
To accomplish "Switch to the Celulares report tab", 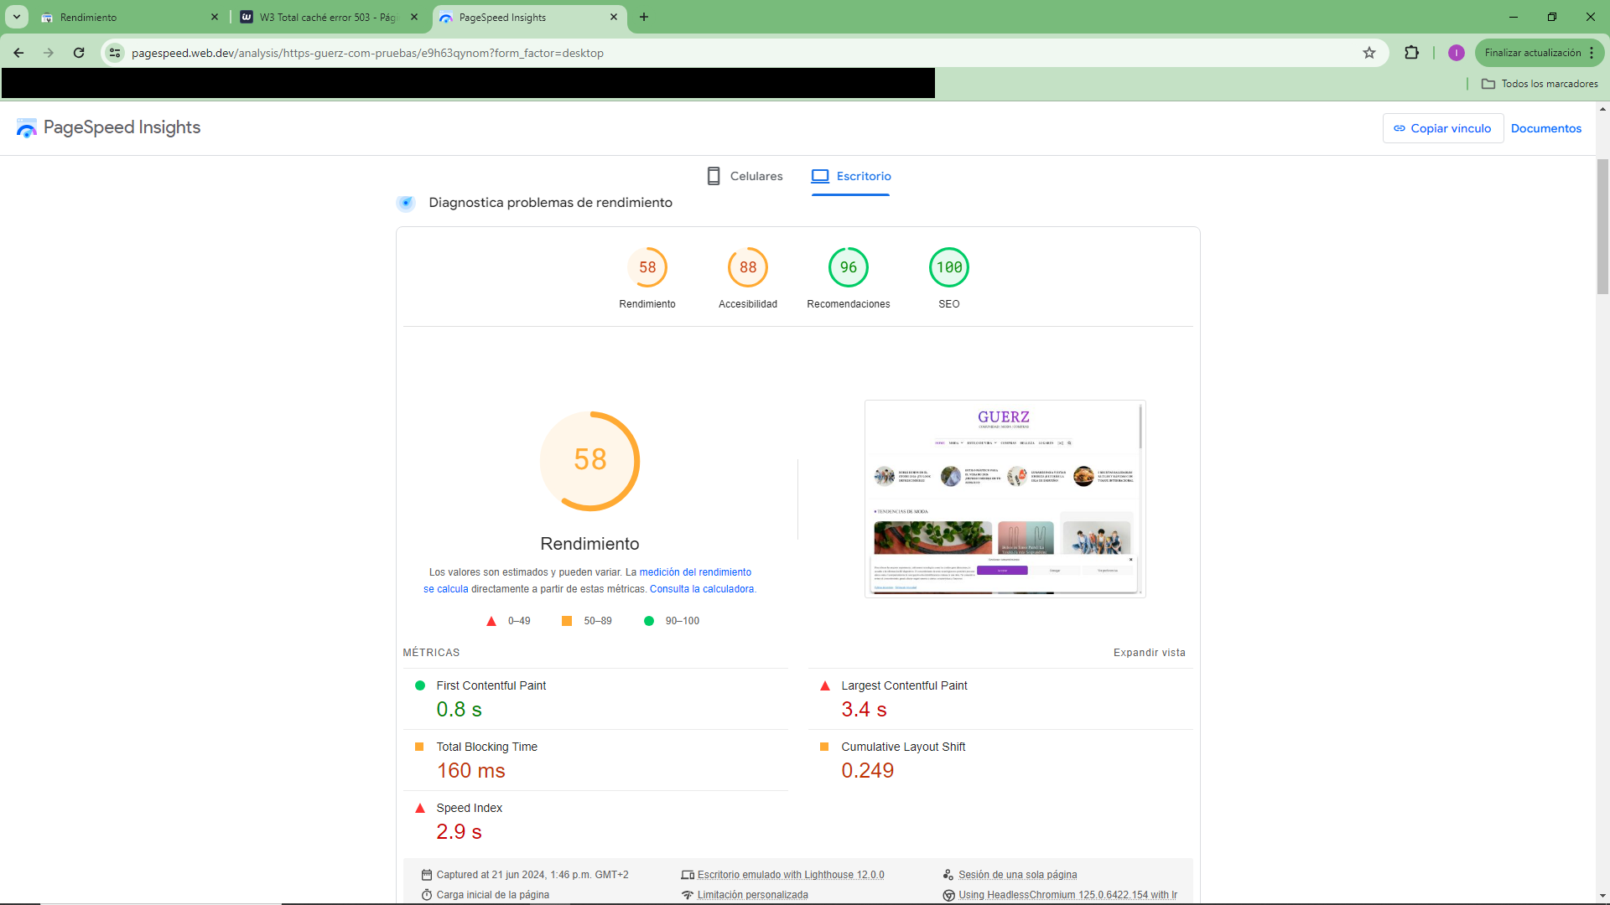I will click(x=745, y=176).
